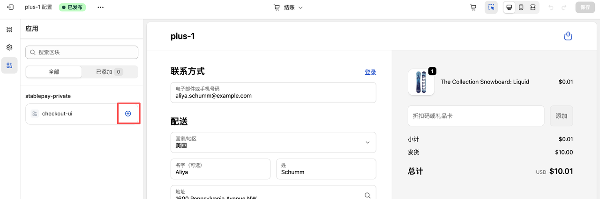The width and height of the screenshot is (600, 199).
Task: Click the 登录 link
Action: tap(370, 72)
